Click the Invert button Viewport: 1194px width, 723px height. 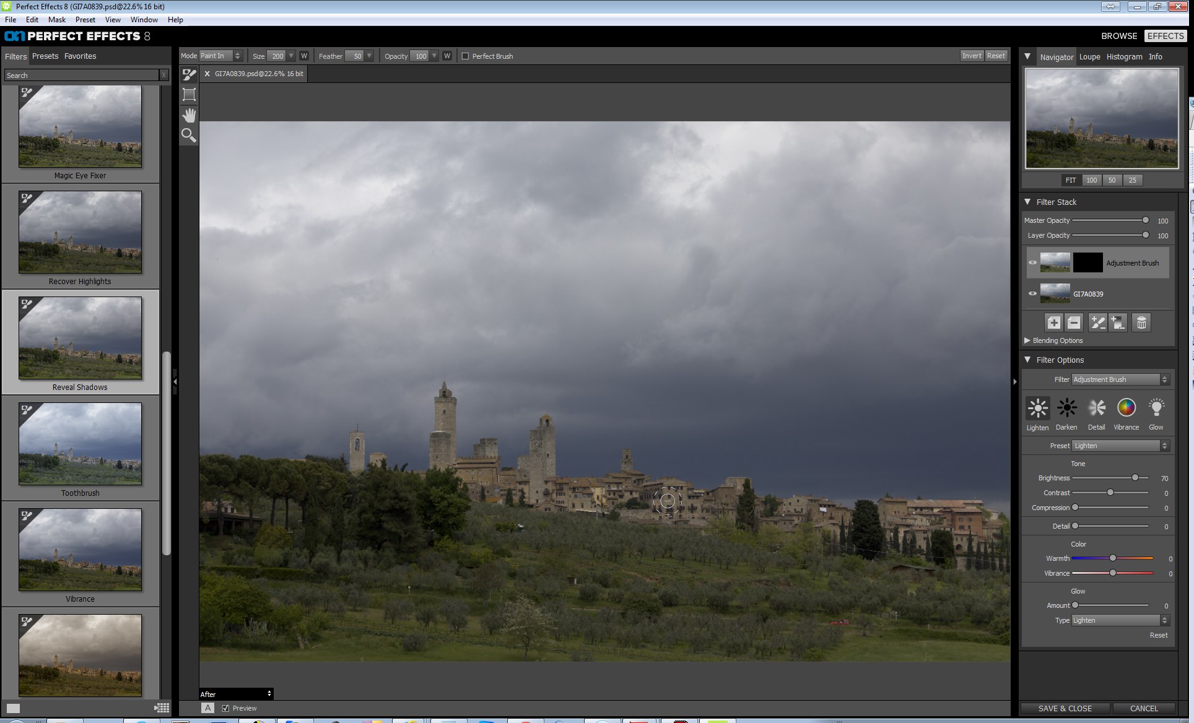[x=971, y=56]
